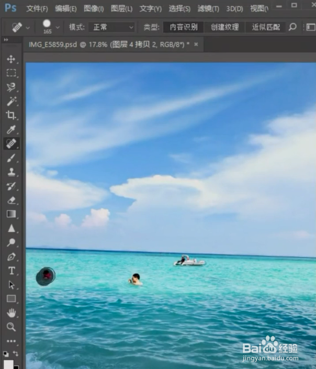Screen dimensions: 316x369
Task: Select the Horizontal Type tool
Action: (x=11, y=271)
